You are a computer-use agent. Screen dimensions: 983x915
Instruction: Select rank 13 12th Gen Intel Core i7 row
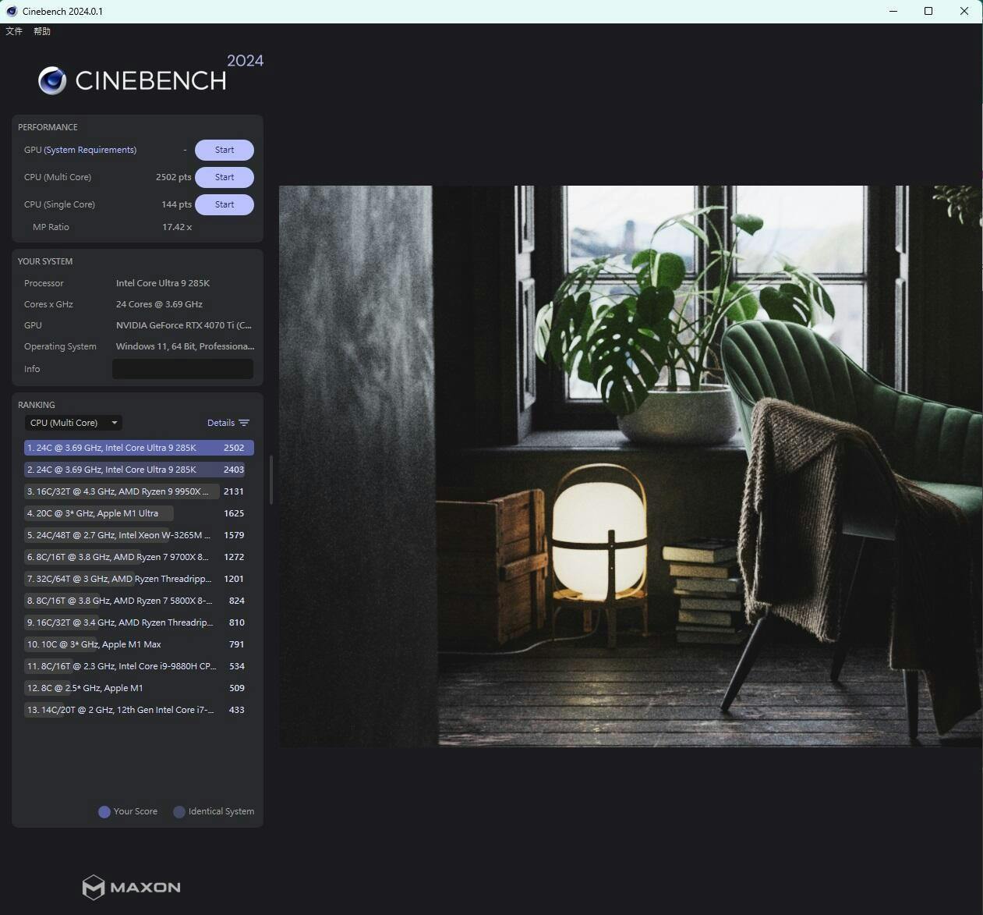(x=139, y=710)
